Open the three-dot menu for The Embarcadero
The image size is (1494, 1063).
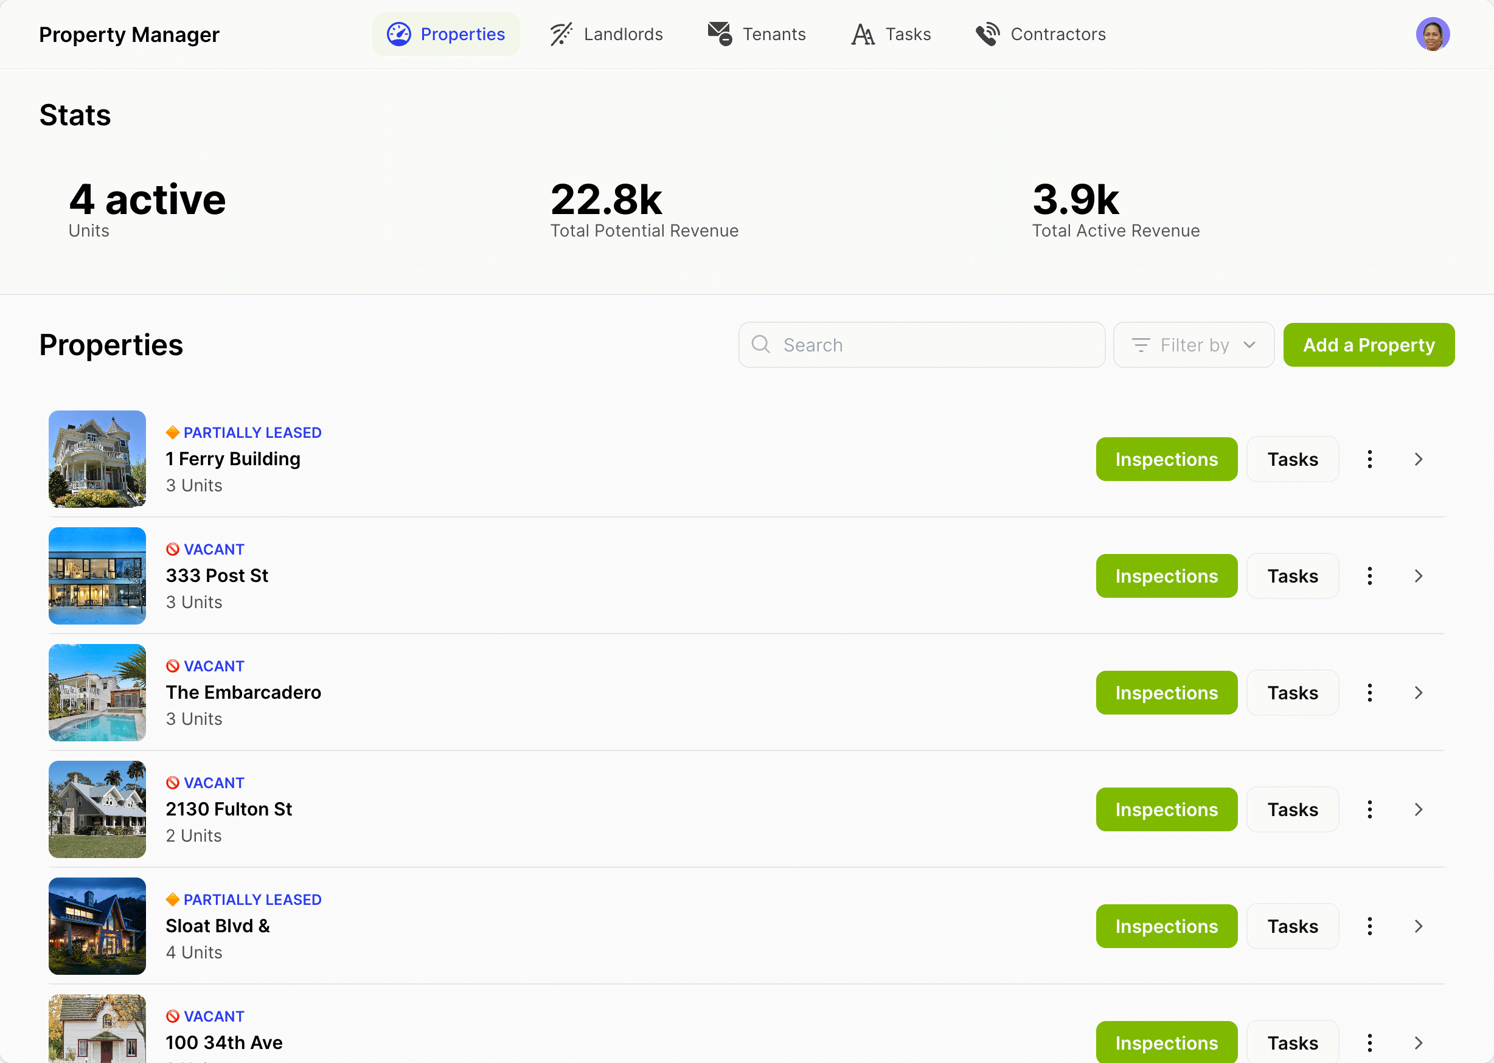coord(1370,692)
